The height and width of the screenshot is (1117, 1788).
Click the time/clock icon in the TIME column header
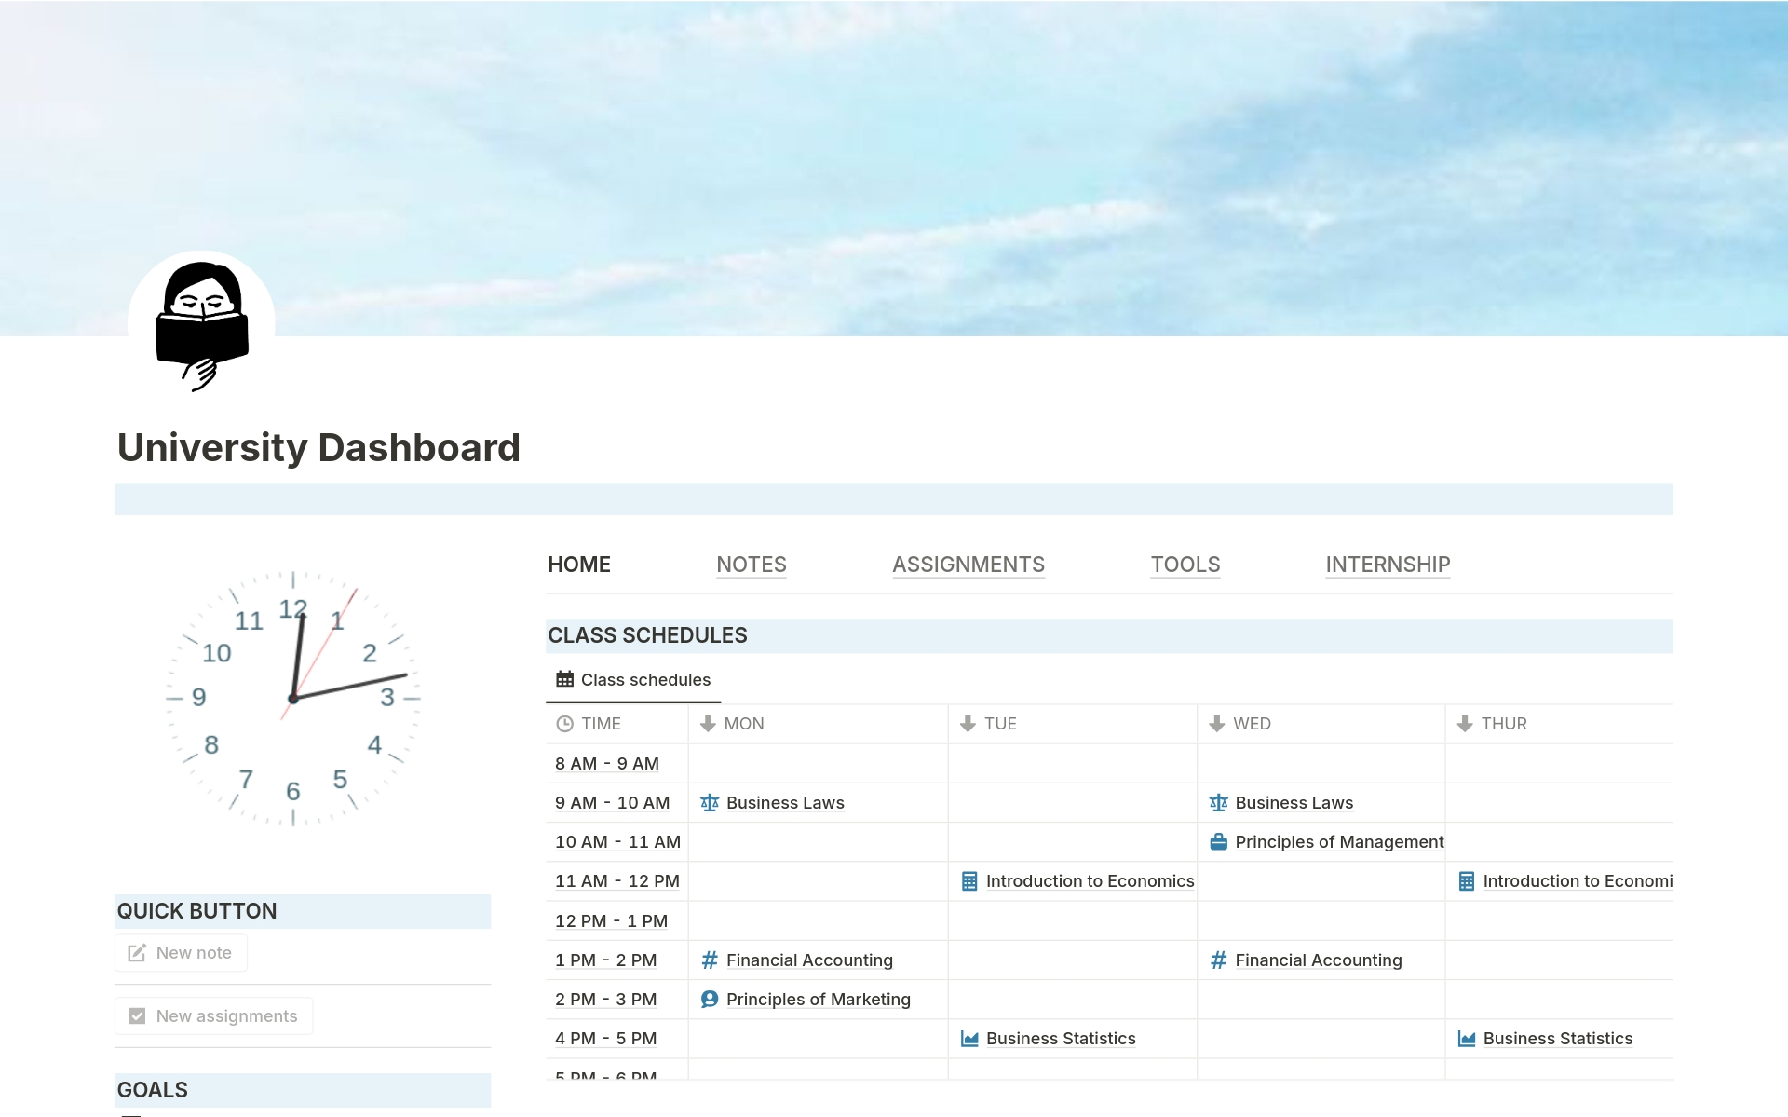pyautogui.click(x=563, y=723)
